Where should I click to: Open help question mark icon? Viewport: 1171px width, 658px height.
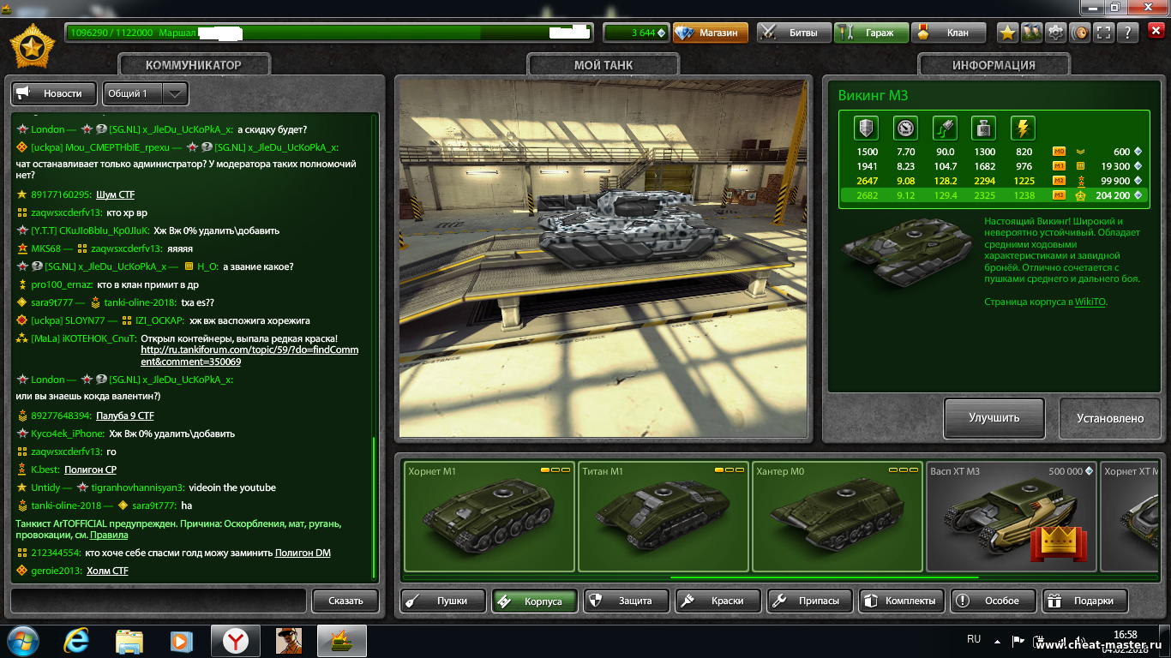pos(1128,33)
